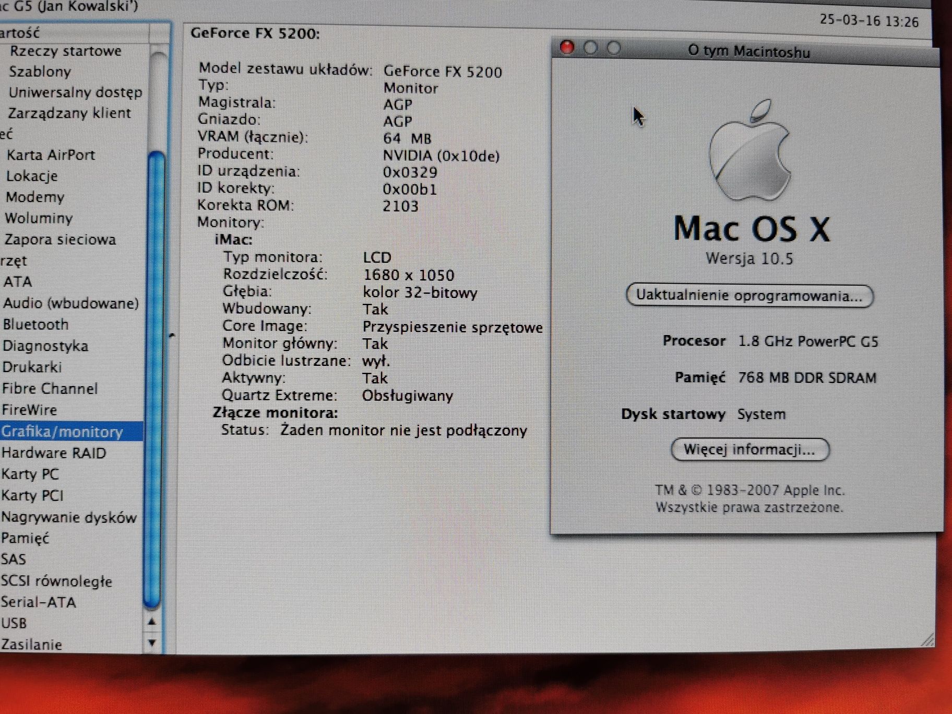
Task: Select Szablony in the sidebar list
Action: 40,72
